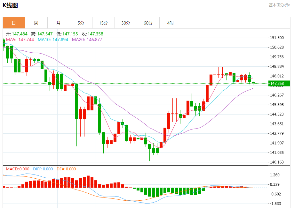Open the 5分 interval tab

pyautogui.click(x=81, y=23)
